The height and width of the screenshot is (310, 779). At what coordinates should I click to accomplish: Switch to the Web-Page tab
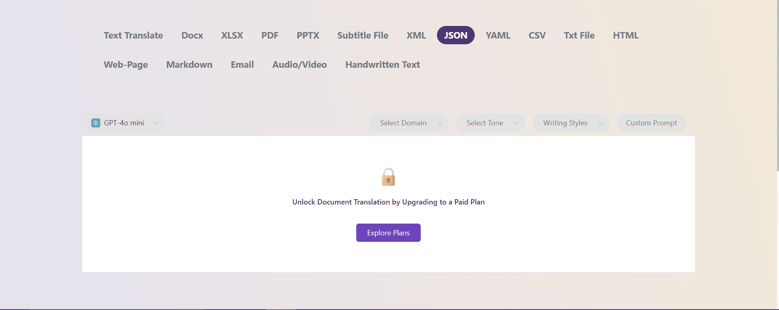(x=126, y=65)
